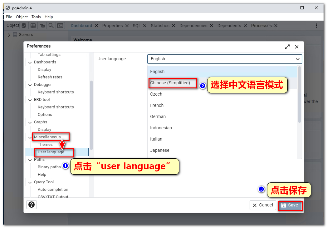The height and width of the screenshot is (228, 327).
Task: Open the PSQL Tool terminal icon
Action: tap(60, 26)
